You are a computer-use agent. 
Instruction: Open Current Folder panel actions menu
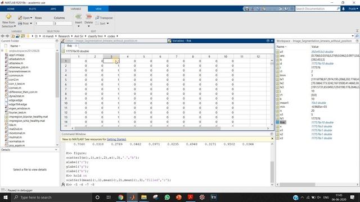click(x=57, y=41)
